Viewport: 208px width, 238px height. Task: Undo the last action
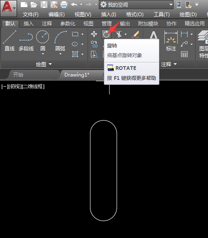(x=74, y=5)
